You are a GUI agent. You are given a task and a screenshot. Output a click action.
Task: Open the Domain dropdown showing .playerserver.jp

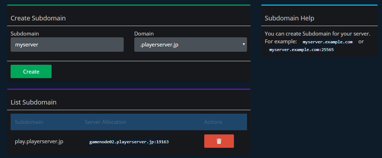coord(190,44)
